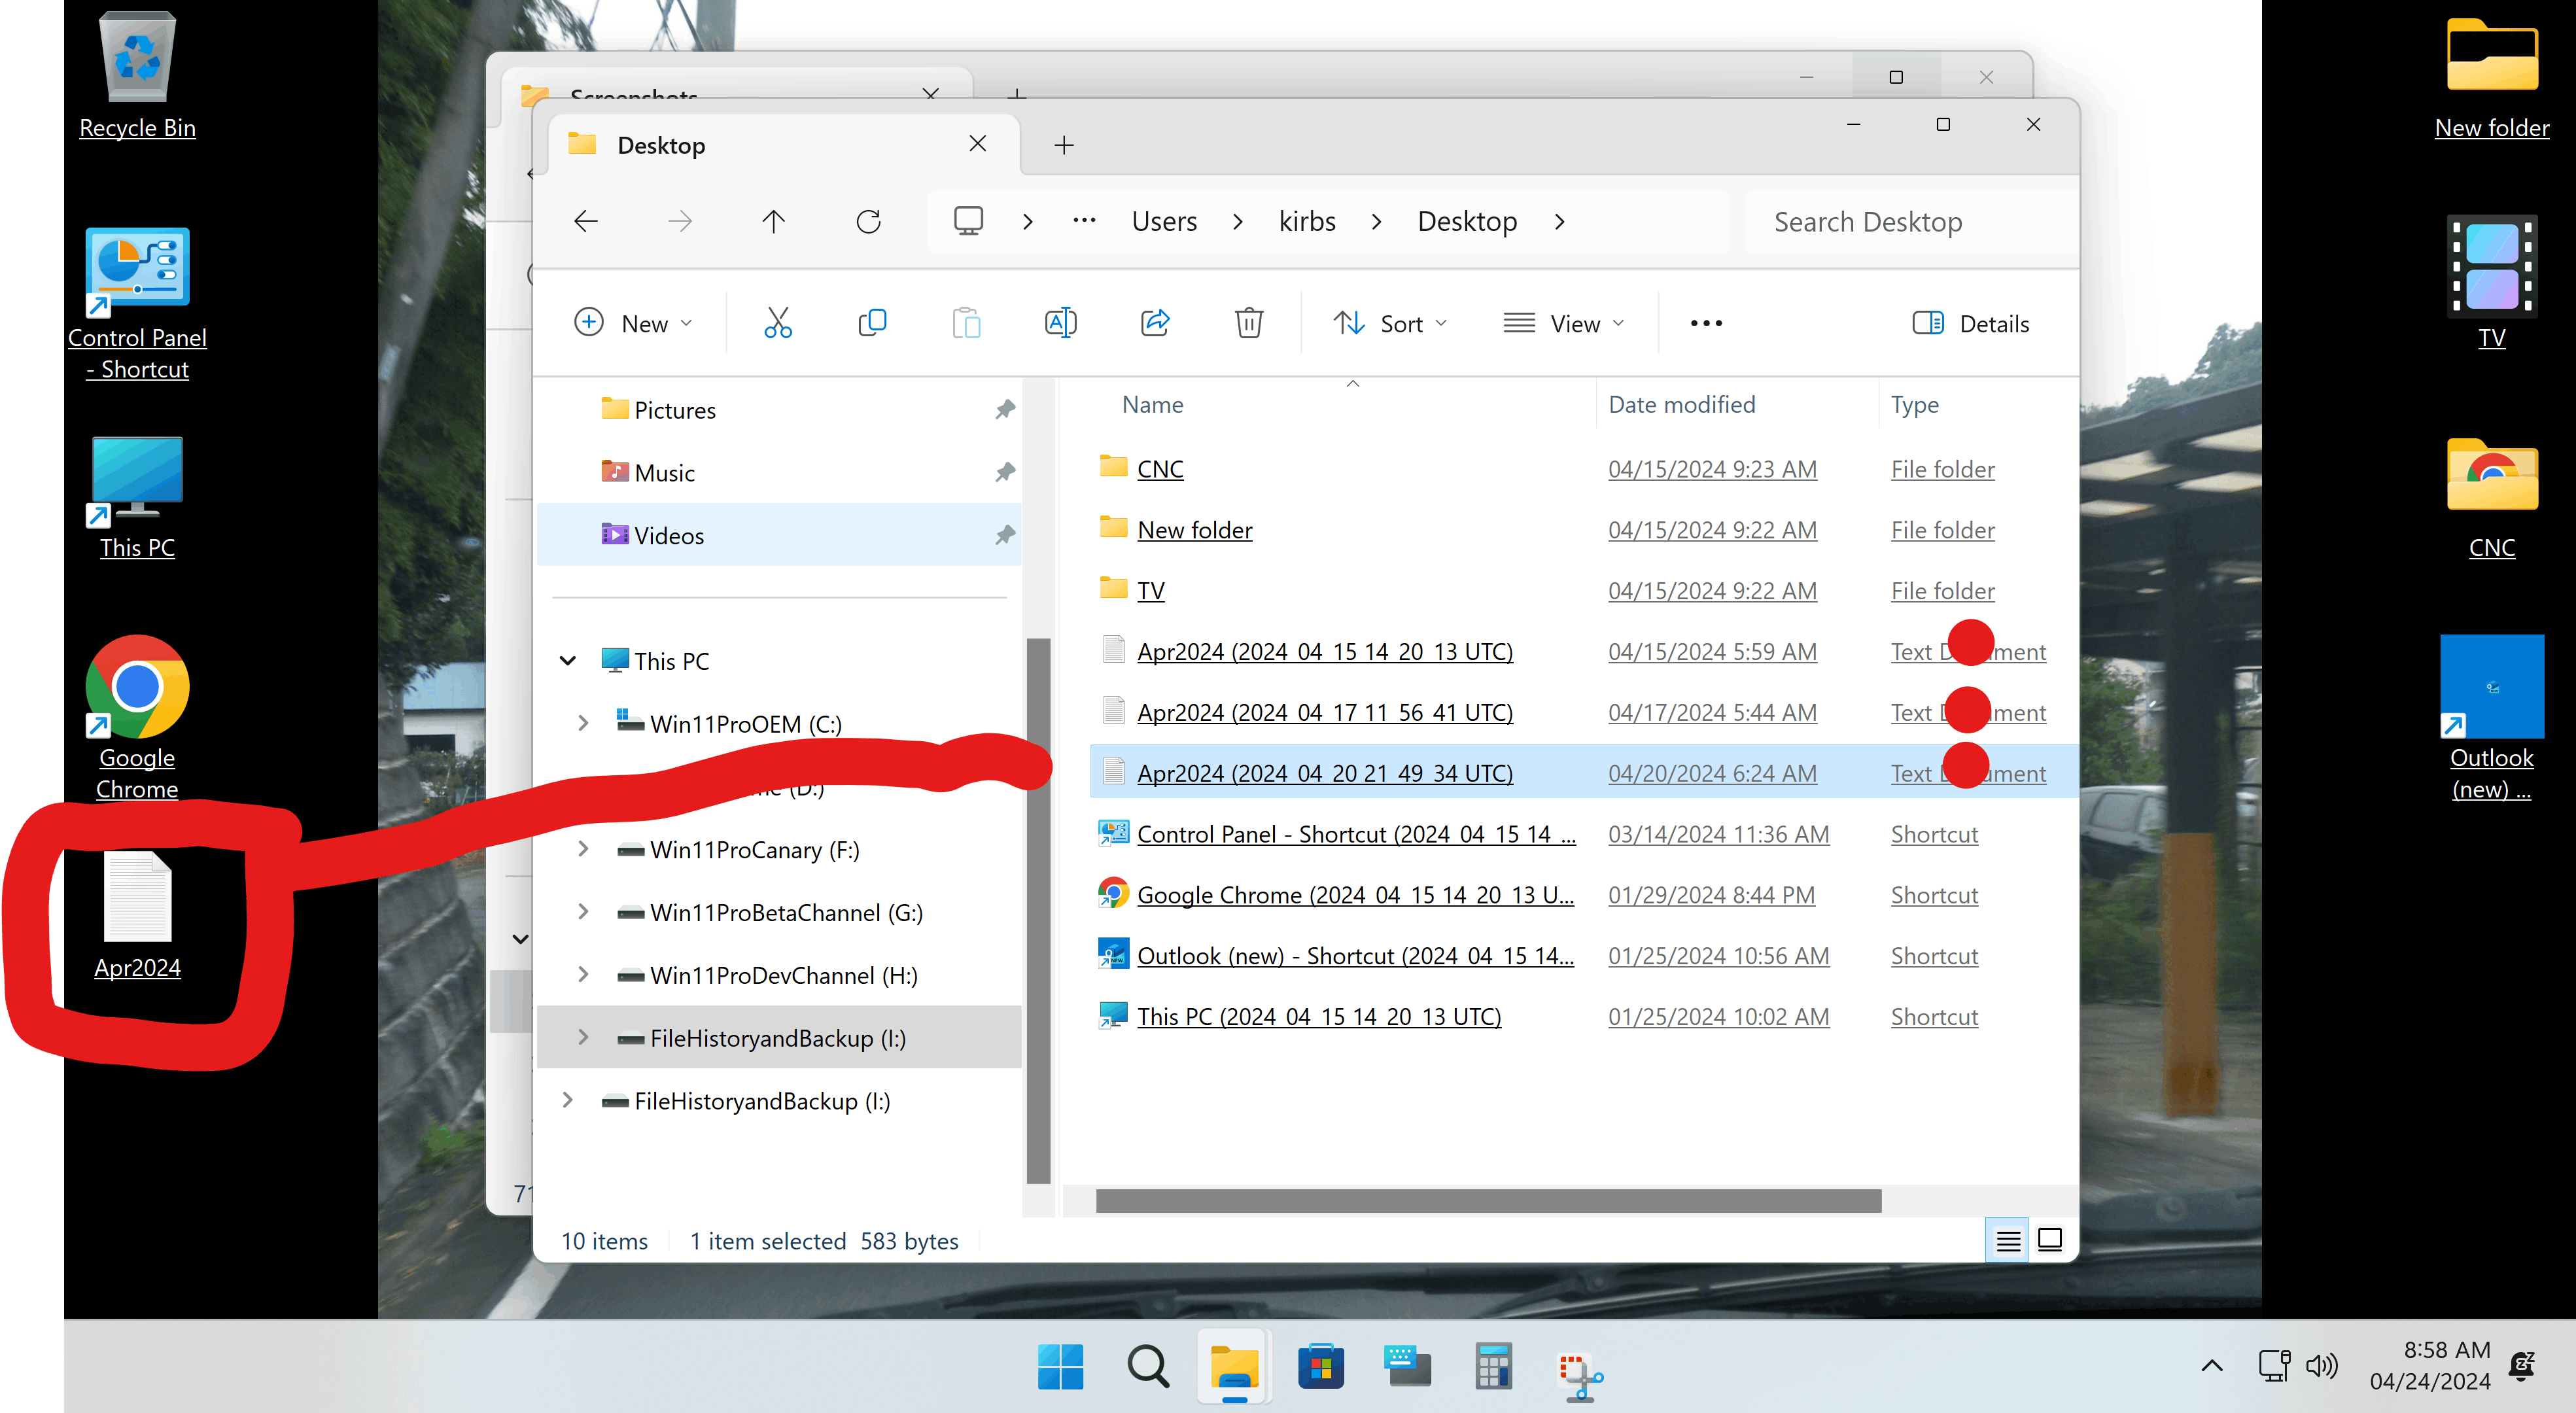Open Windows Start menu
This screenshot has width=2576, height=1413.
click(x=1060, y=1366)
